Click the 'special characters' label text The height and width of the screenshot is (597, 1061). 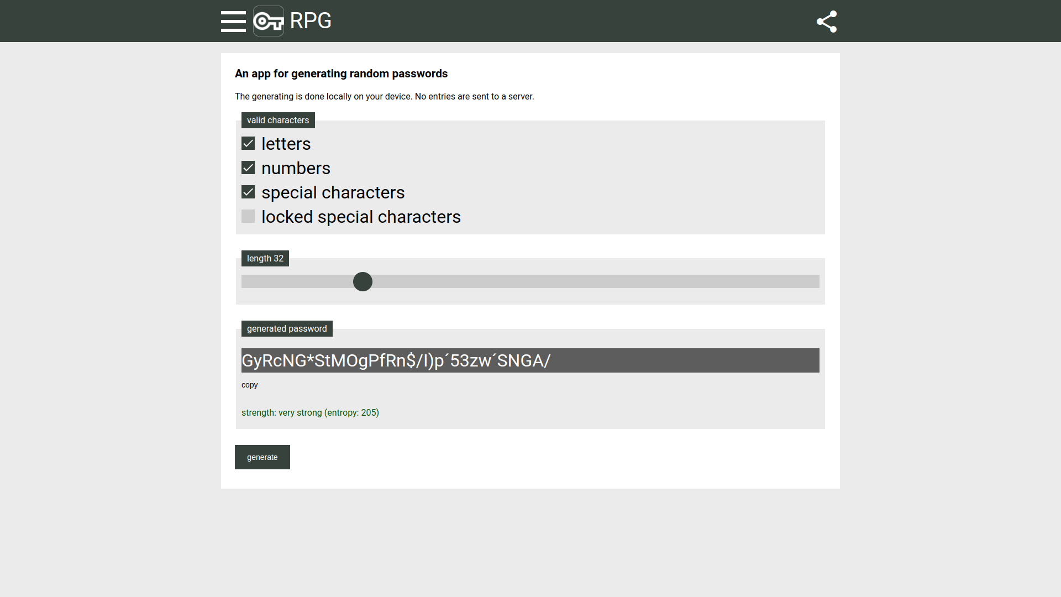[x=333, y=192]
